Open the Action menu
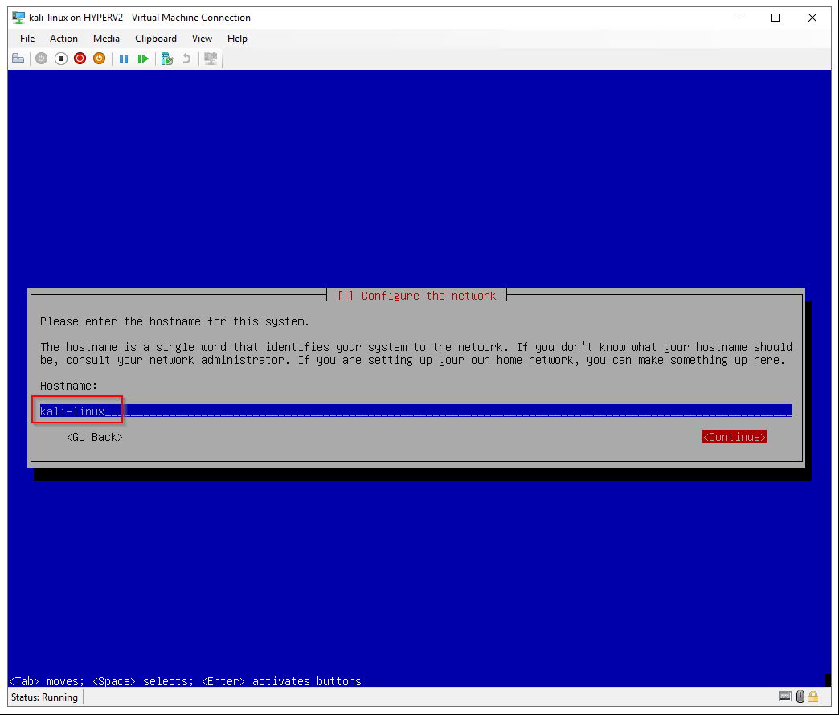 (x=64, y=39)
